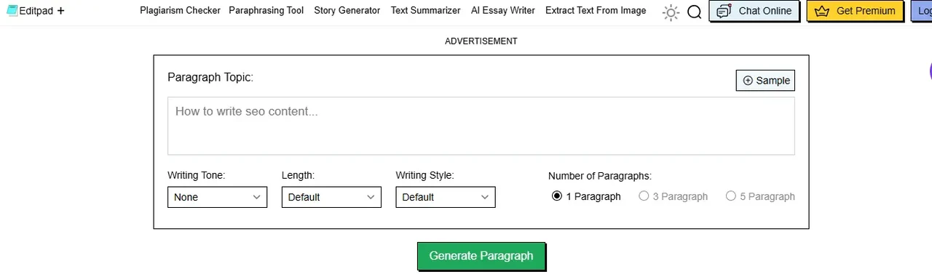This screenshot has height=274, width=932.
Task: Click the plus icon beside Editpad
Action: pyautogui.click(x=60, y=11)
